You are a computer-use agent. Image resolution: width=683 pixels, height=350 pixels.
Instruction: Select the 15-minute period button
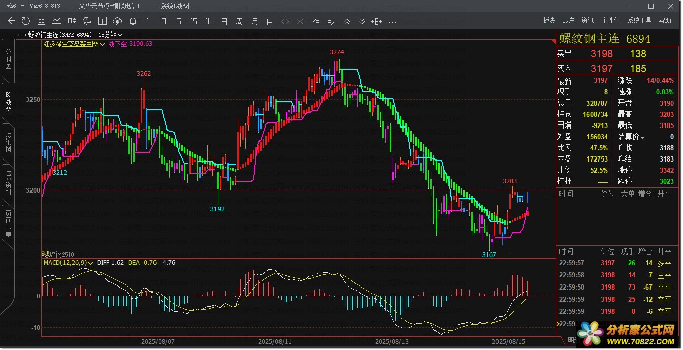[194, 21]
